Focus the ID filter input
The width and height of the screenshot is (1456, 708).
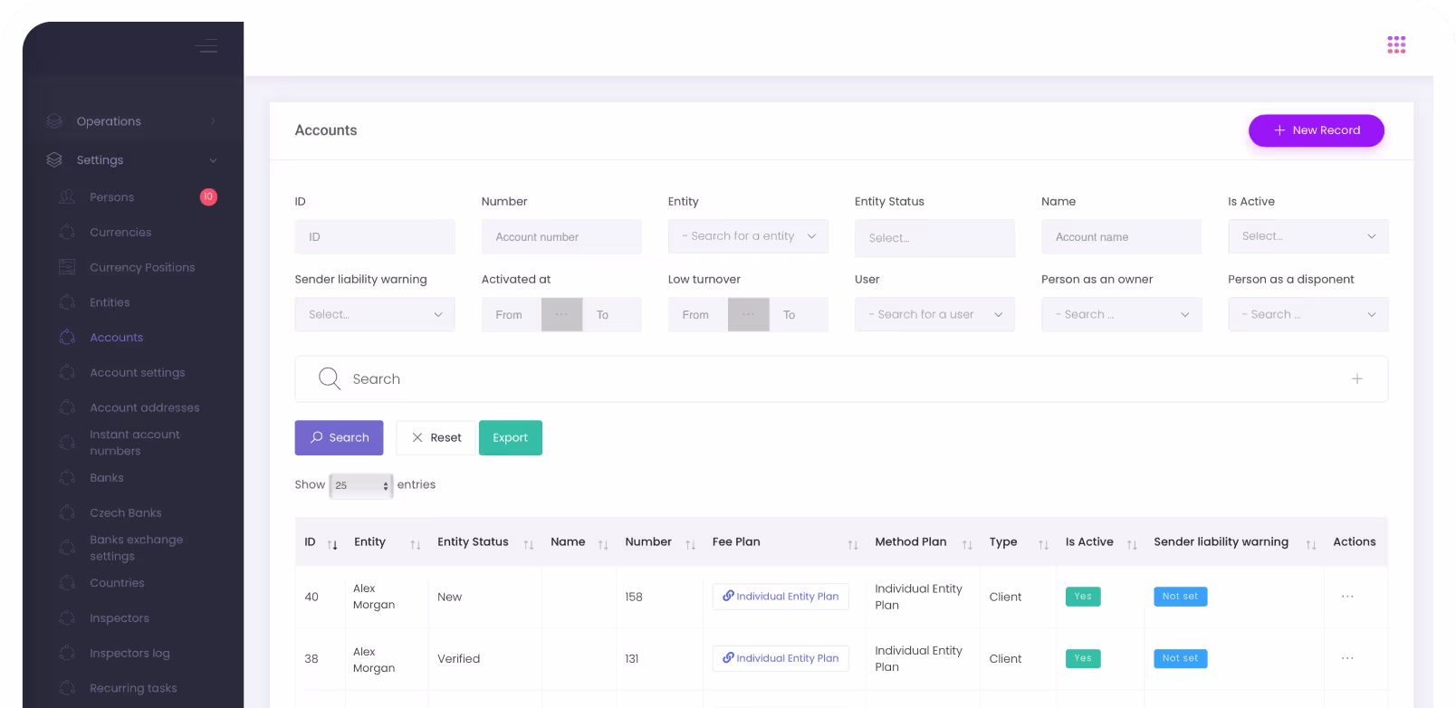tap(375, 236)
